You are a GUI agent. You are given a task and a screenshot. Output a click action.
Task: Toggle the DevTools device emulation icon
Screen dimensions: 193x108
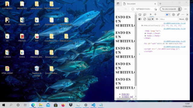(145, 15)
